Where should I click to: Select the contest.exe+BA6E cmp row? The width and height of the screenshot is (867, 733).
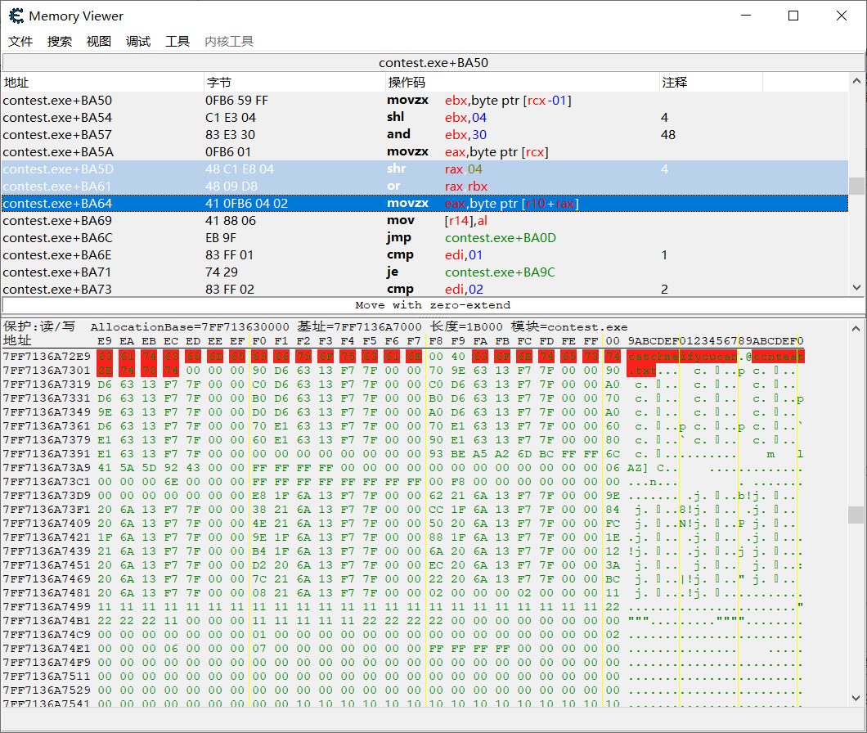click(425, 255)
